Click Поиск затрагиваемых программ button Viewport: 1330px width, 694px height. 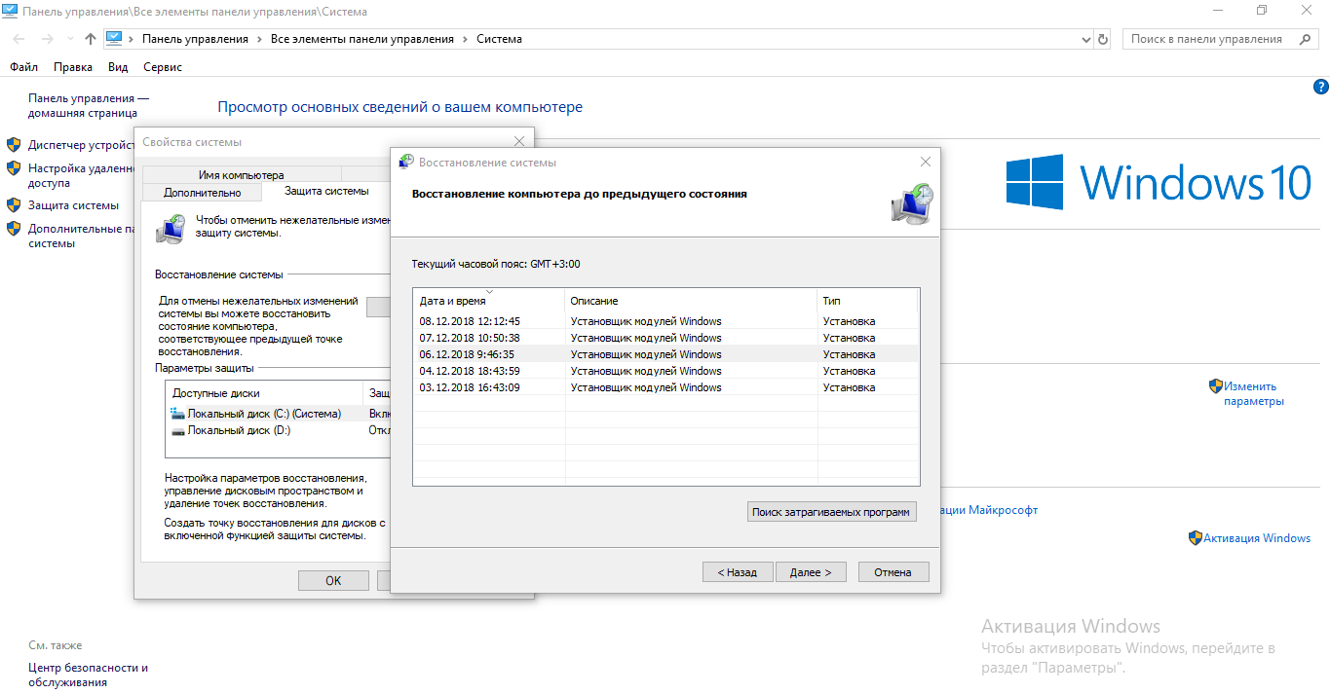pos(831,512)
